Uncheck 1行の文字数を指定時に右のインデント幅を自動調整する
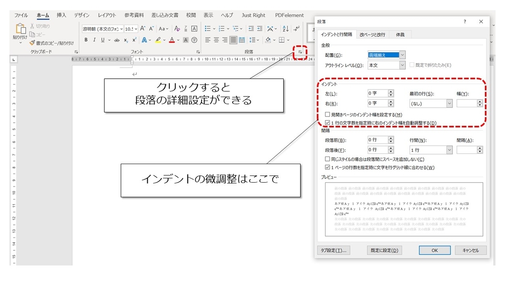Viewport: 505px width, 284px height. coord(328,123)
